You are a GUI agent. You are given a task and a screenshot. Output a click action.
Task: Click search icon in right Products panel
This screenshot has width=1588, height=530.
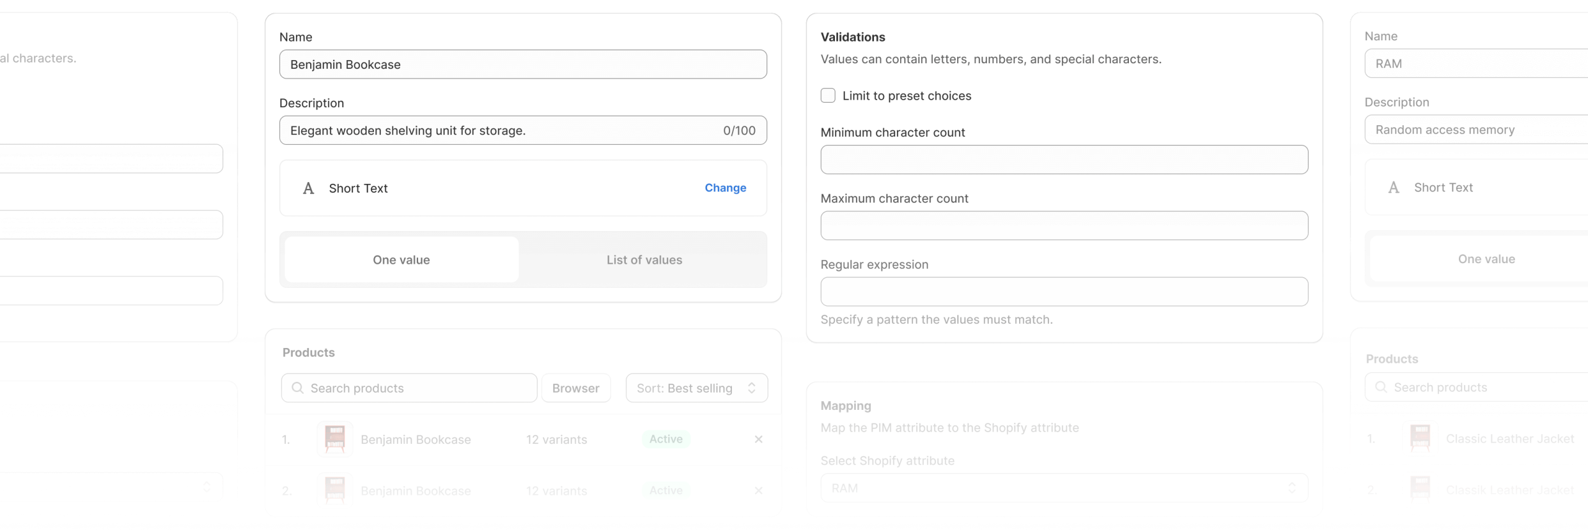1381,388
